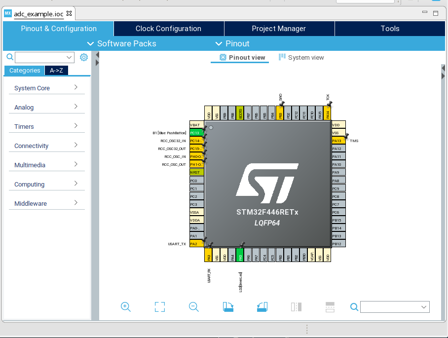Open the Project Manager tab
Viewport: 448px width, 338px height.
coord(279,29)
